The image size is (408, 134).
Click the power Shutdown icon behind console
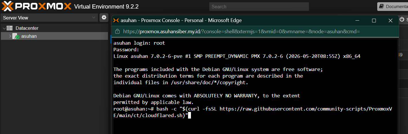pyautogui.click(x=402, y=19)
